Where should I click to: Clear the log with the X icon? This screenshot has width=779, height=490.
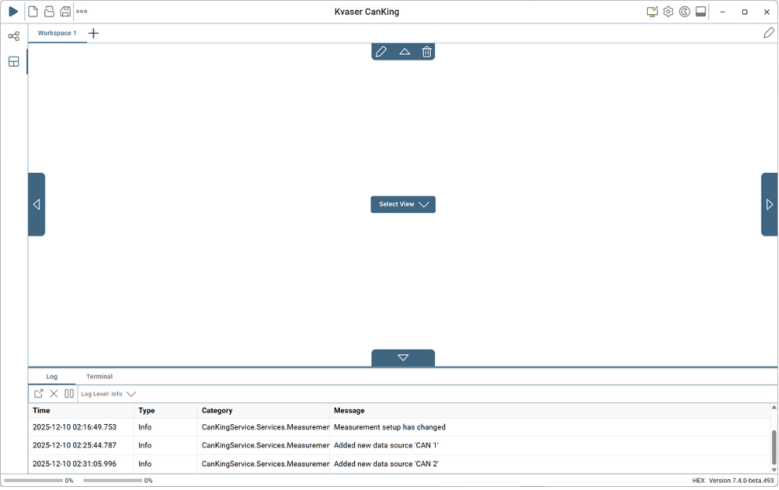pyautogui.click(x=54, y=393)
